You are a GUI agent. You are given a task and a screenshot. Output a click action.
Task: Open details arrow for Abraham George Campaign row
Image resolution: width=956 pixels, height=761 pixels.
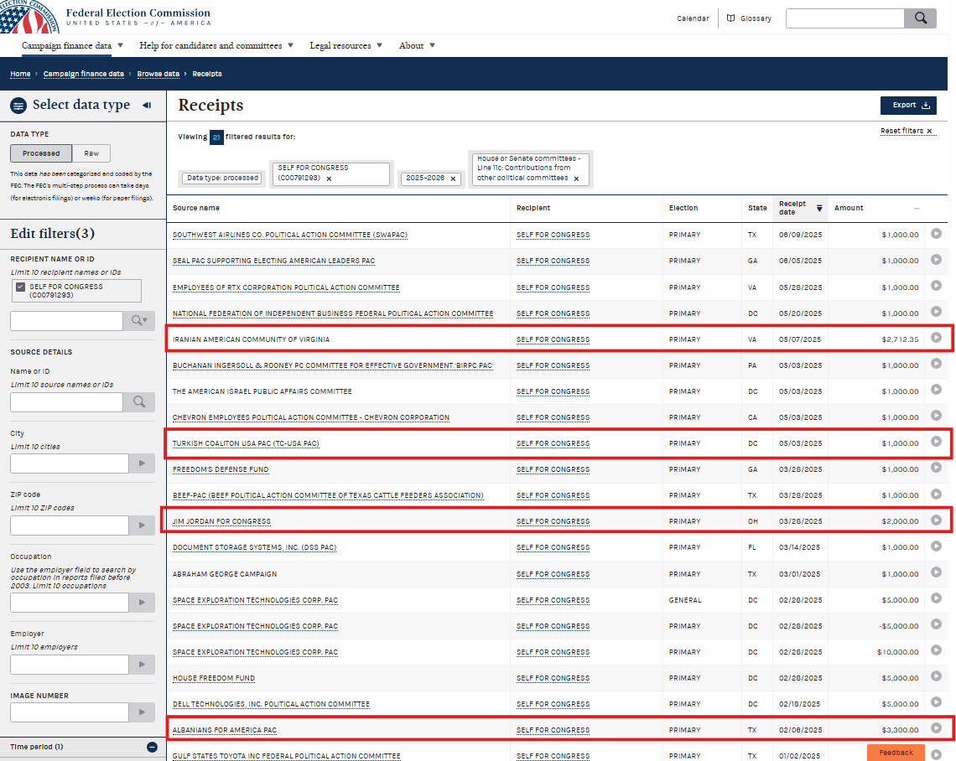click(936, 572)
